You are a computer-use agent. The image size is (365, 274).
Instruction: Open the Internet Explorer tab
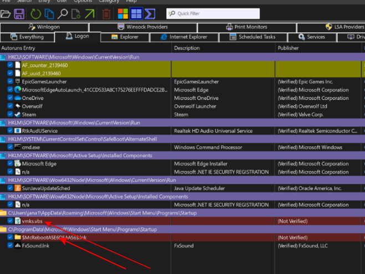(184, 37)
